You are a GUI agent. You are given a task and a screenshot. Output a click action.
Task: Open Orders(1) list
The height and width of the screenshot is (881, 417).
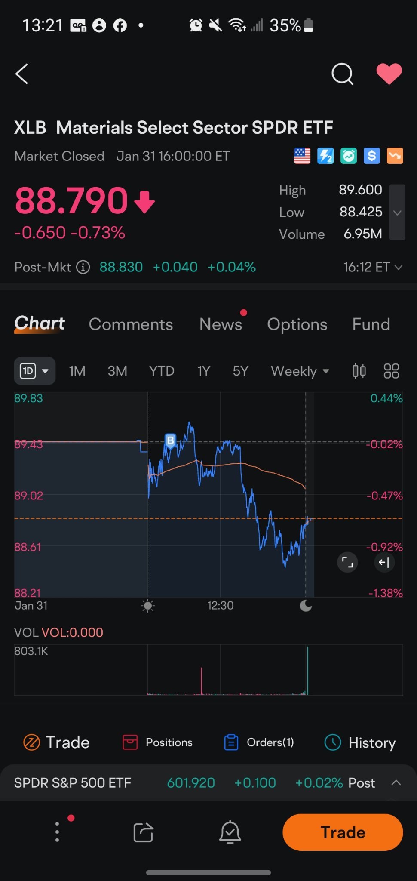[x=259, y=742]
